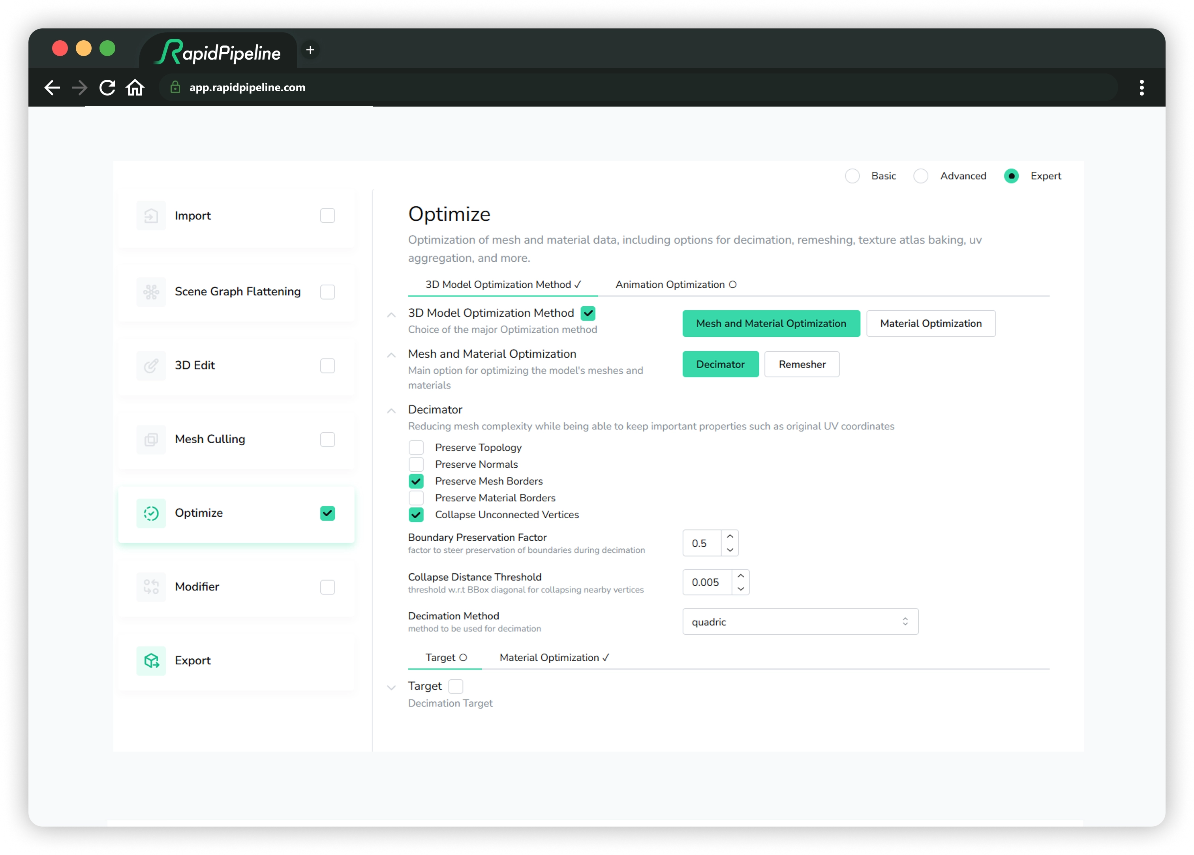Choose the Decimator button

click(721, 364)
